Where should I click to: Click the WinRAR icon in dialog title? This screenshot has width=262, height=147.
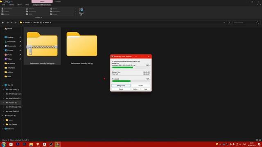(113, 56)
